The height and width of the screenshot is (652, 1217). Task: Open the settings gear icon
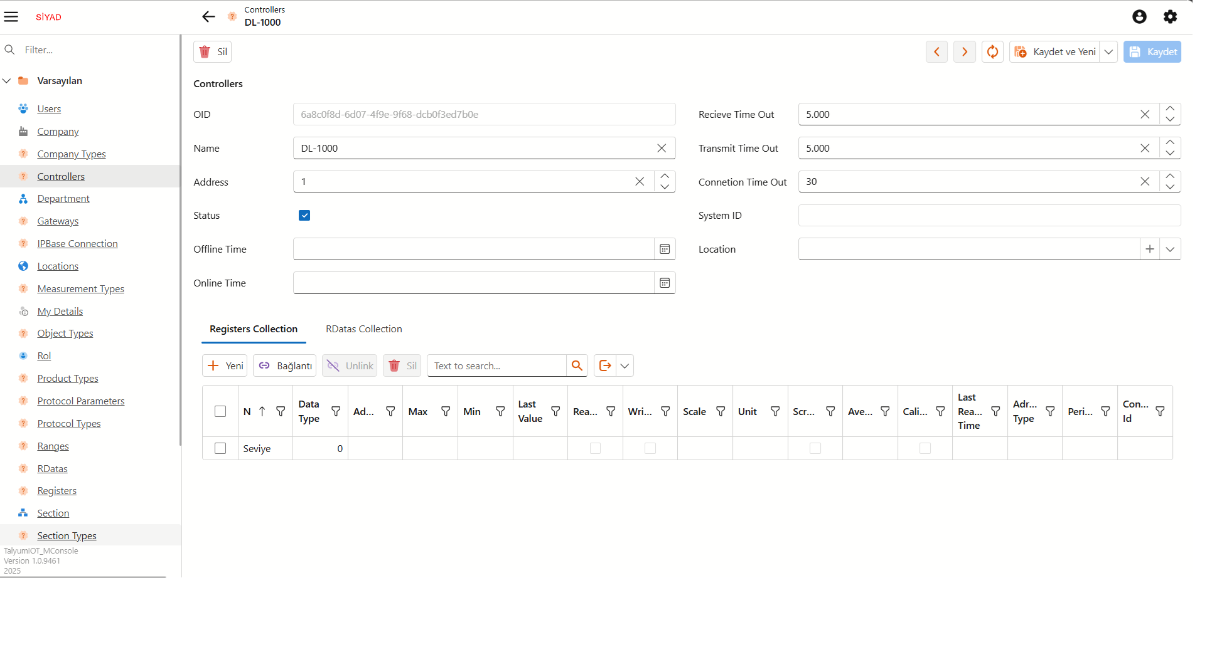click(1170, 17)
